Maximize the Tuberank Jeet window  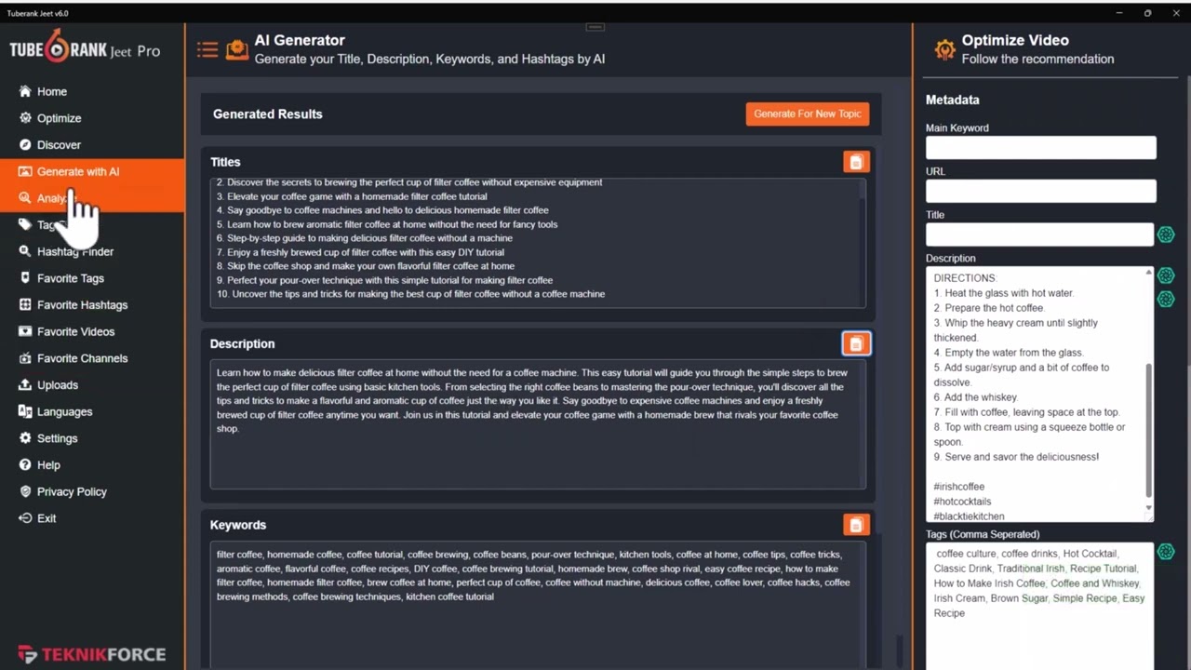click(1147, 13)
